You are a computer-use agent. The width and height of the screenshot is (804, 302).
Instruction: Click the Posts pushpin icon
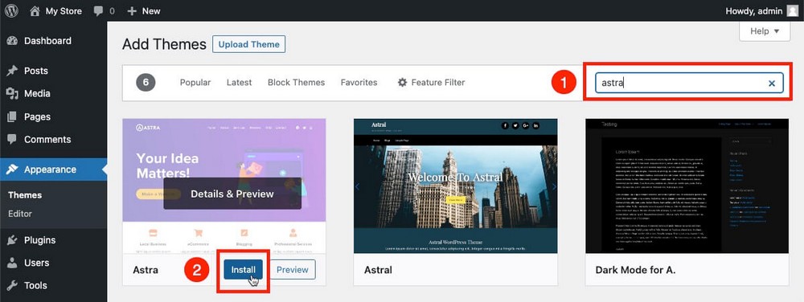coord(12,71)
